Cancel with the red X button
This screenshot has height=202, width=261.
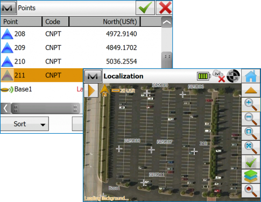164,8
